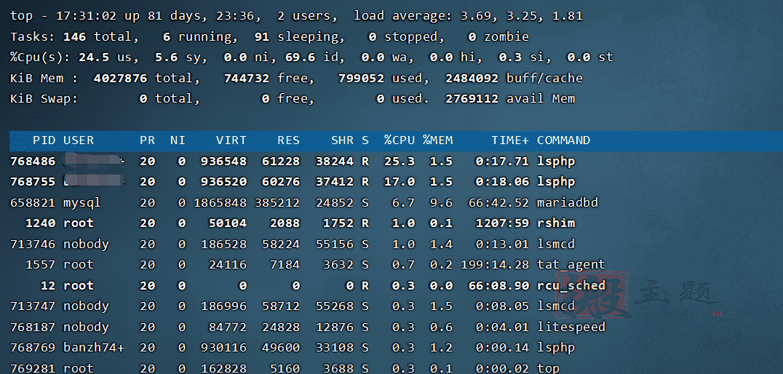Click PID 1557
This screenshot has height=374, width=783.
point(41,265)
